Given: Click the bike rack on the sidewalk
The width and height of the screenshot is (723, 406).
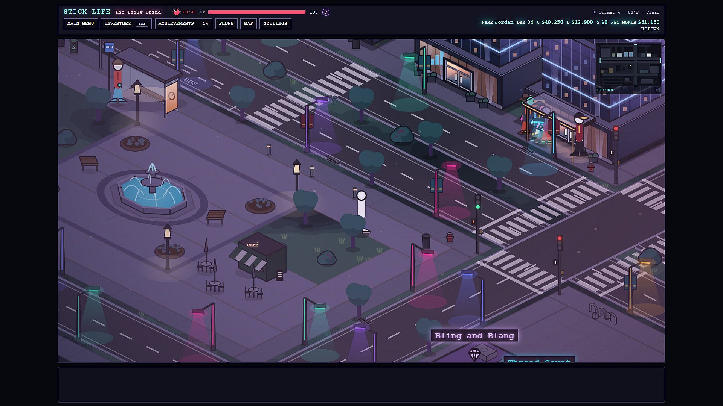Looking at the screenshot, I should [x=602, y=314].
